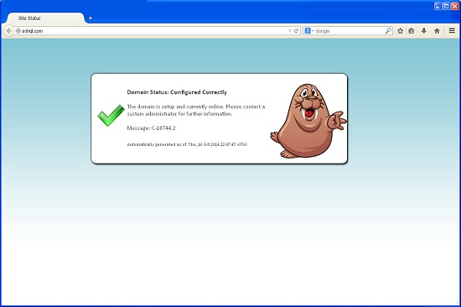The height and width of the screenshot is (307, 461).
Task: Open the URL history dropdown arrow
Action: [290, 30]
